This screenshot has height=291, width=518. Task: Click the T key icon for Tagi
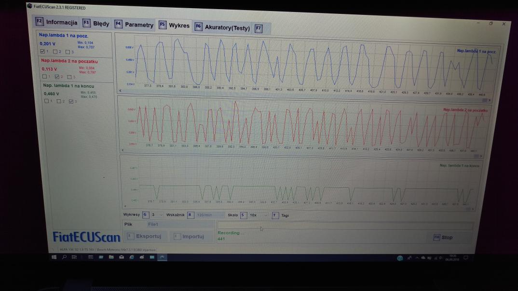pos(275,215)
